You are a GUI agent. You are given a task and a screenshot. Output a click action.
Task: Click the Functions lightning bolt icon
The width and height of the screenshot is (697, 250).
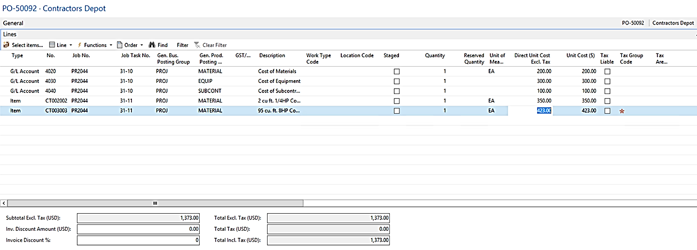click(80, 45)
